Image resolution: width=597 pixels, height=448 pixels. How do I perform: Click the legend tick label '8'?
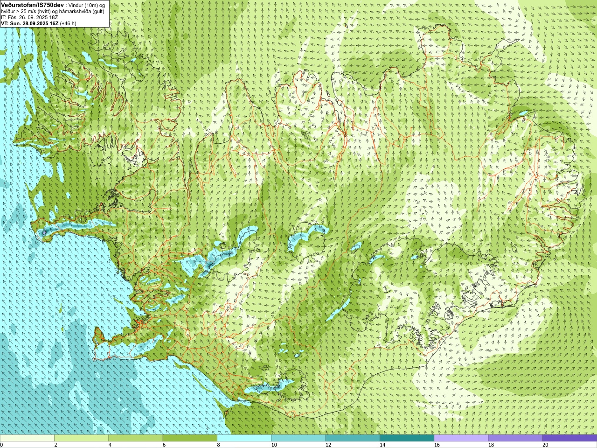pyautogui.click(x=218, y=445)
